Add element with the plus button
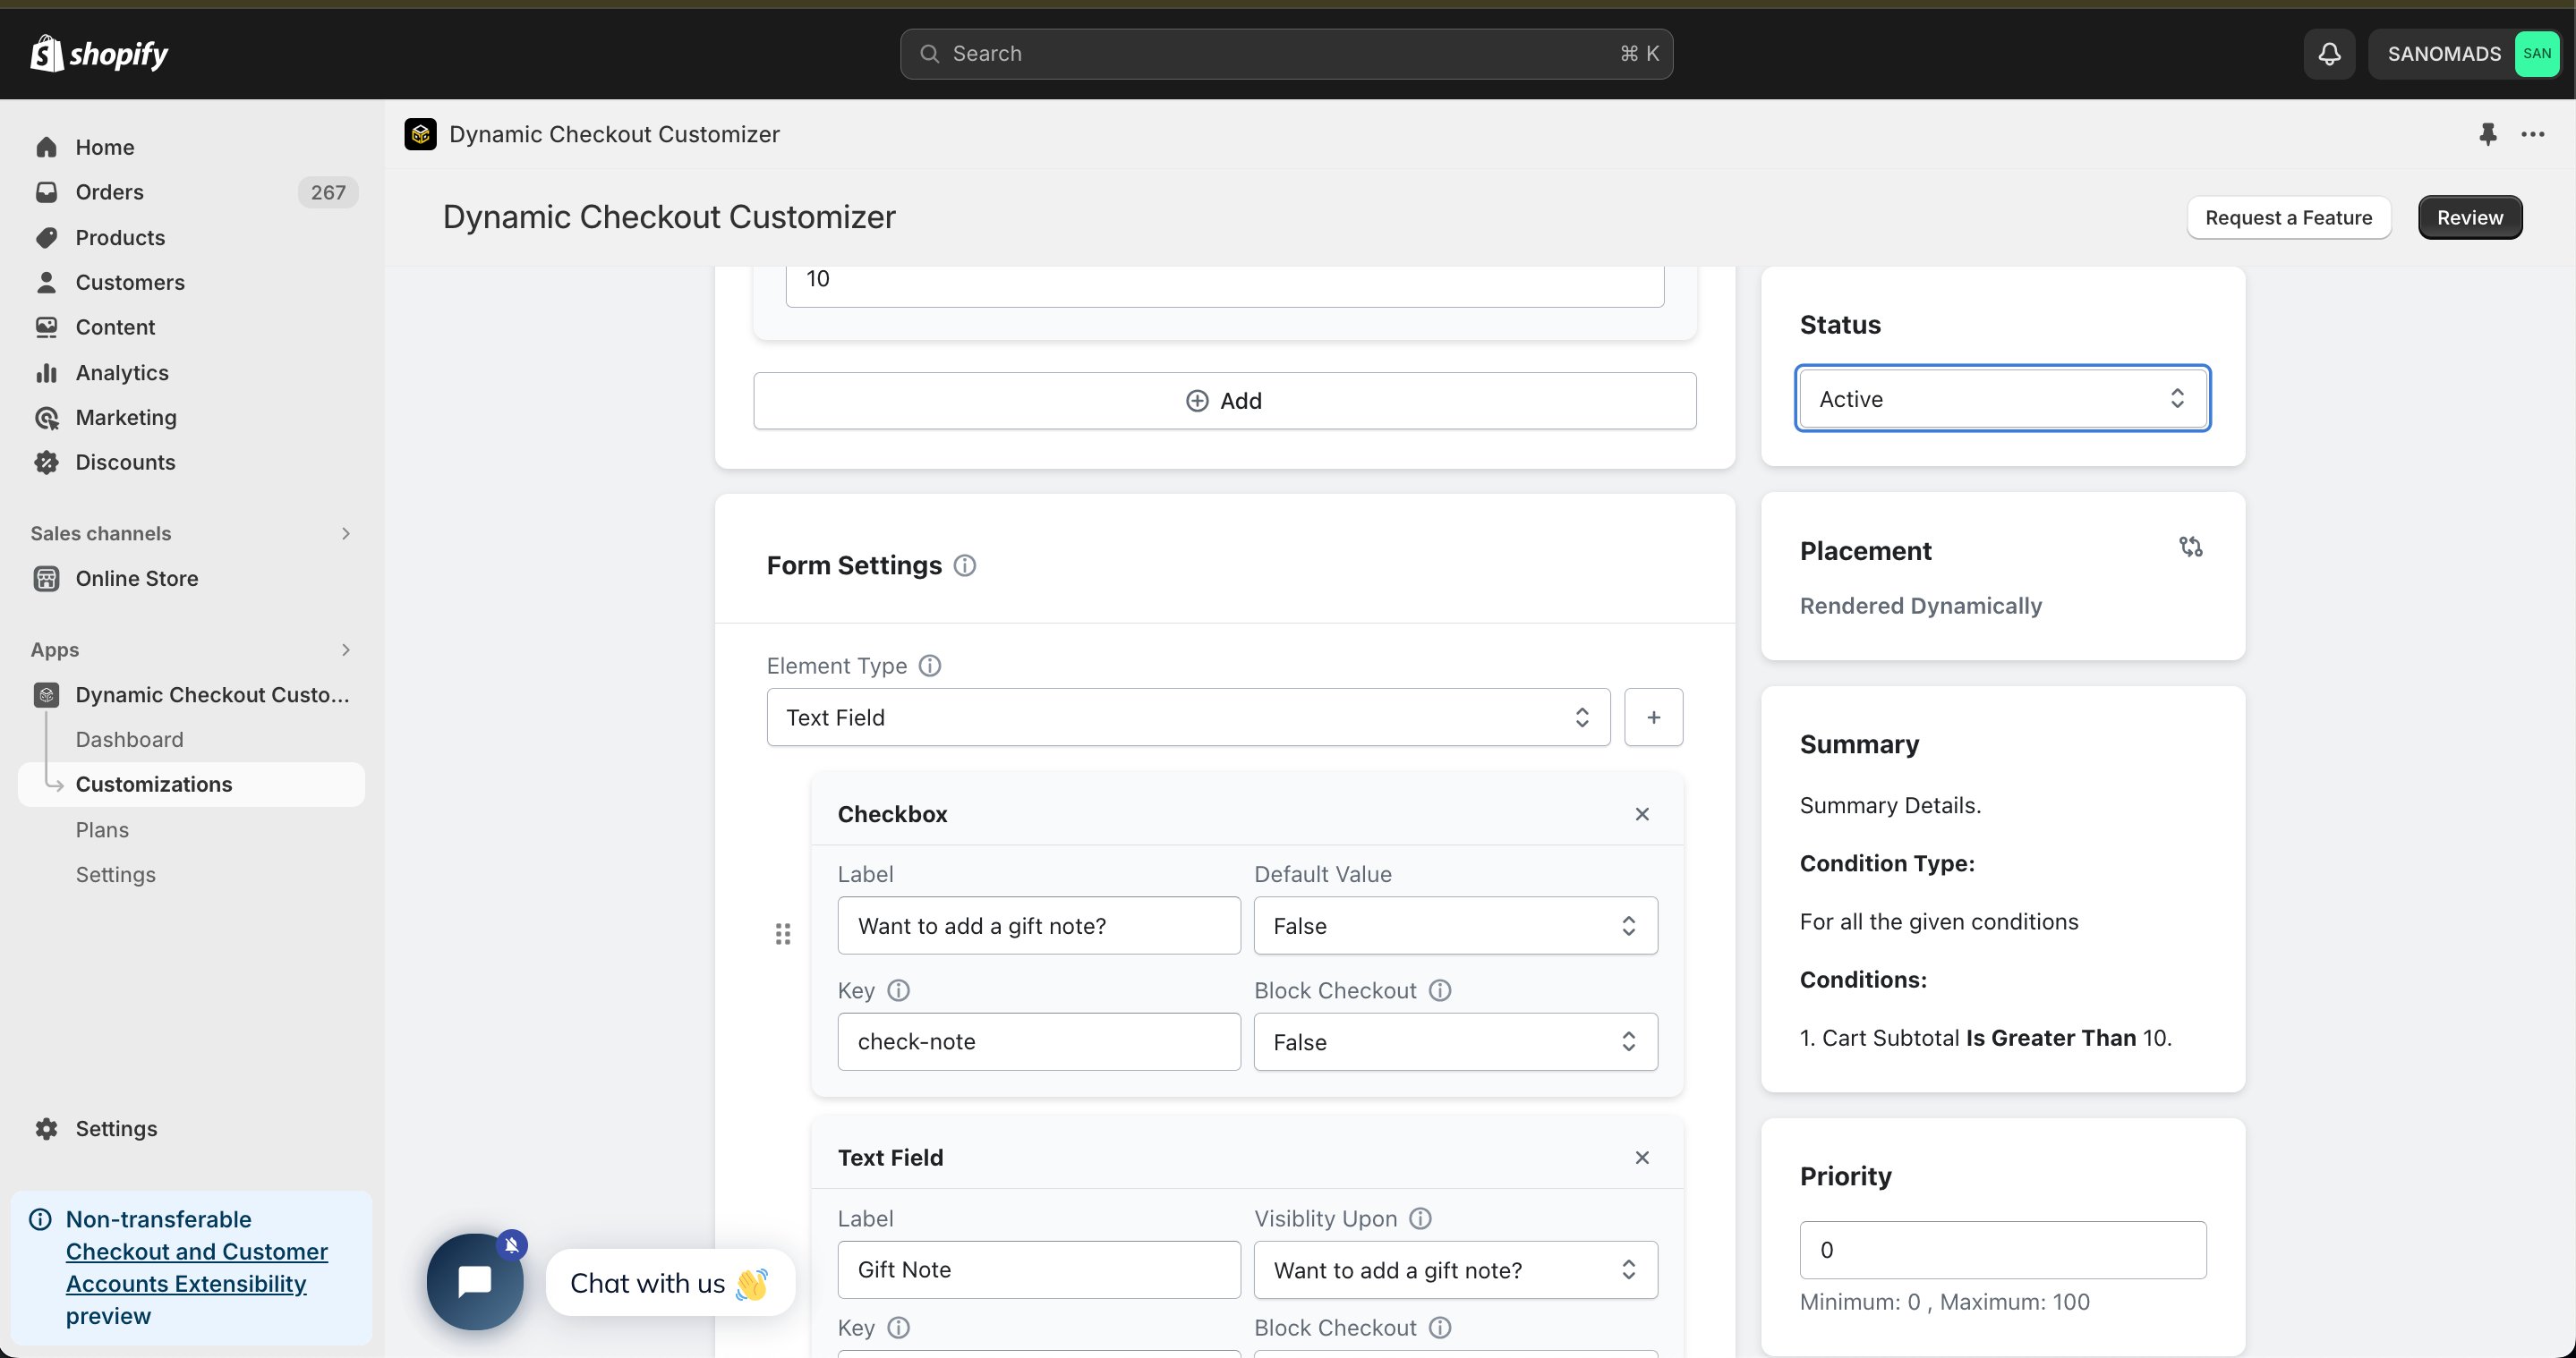Viewport: 2576px width, 1358px height. 1653,717
